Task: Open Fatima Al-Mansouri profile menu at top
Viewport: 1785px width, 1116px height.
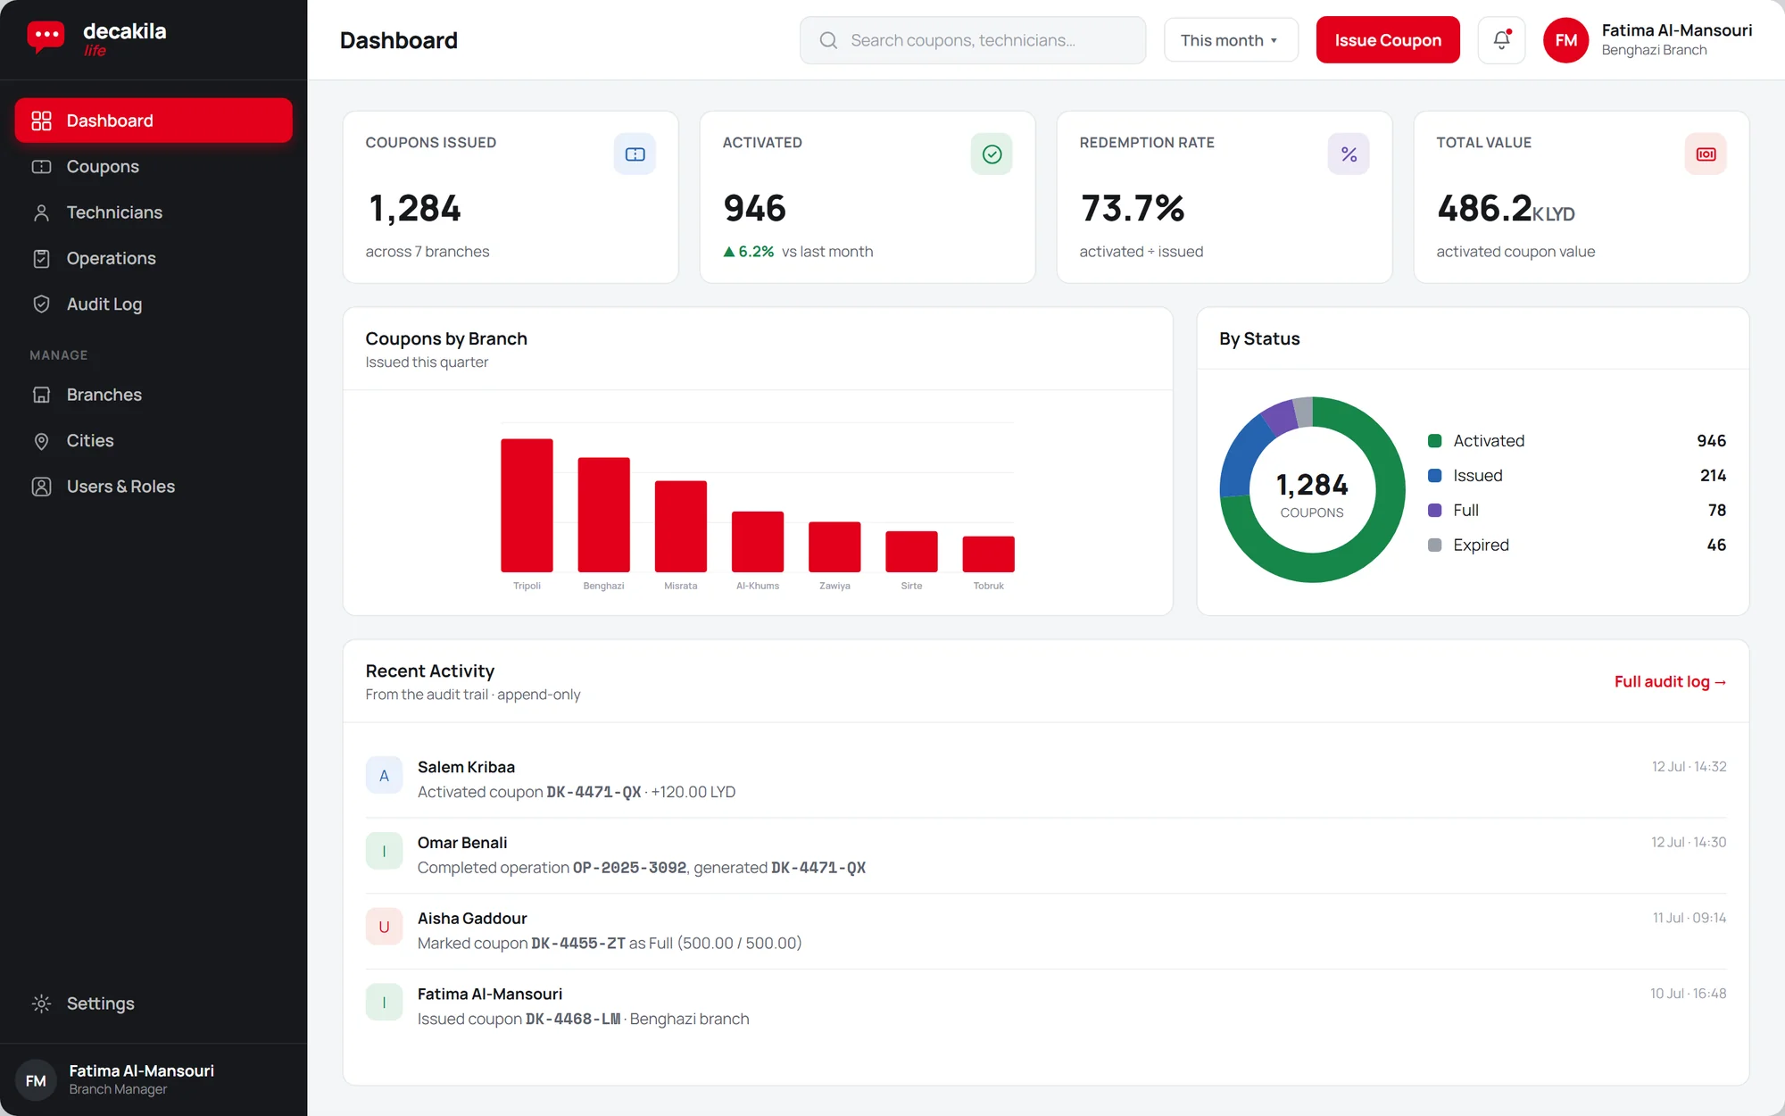Action: tap(1649, 40)
